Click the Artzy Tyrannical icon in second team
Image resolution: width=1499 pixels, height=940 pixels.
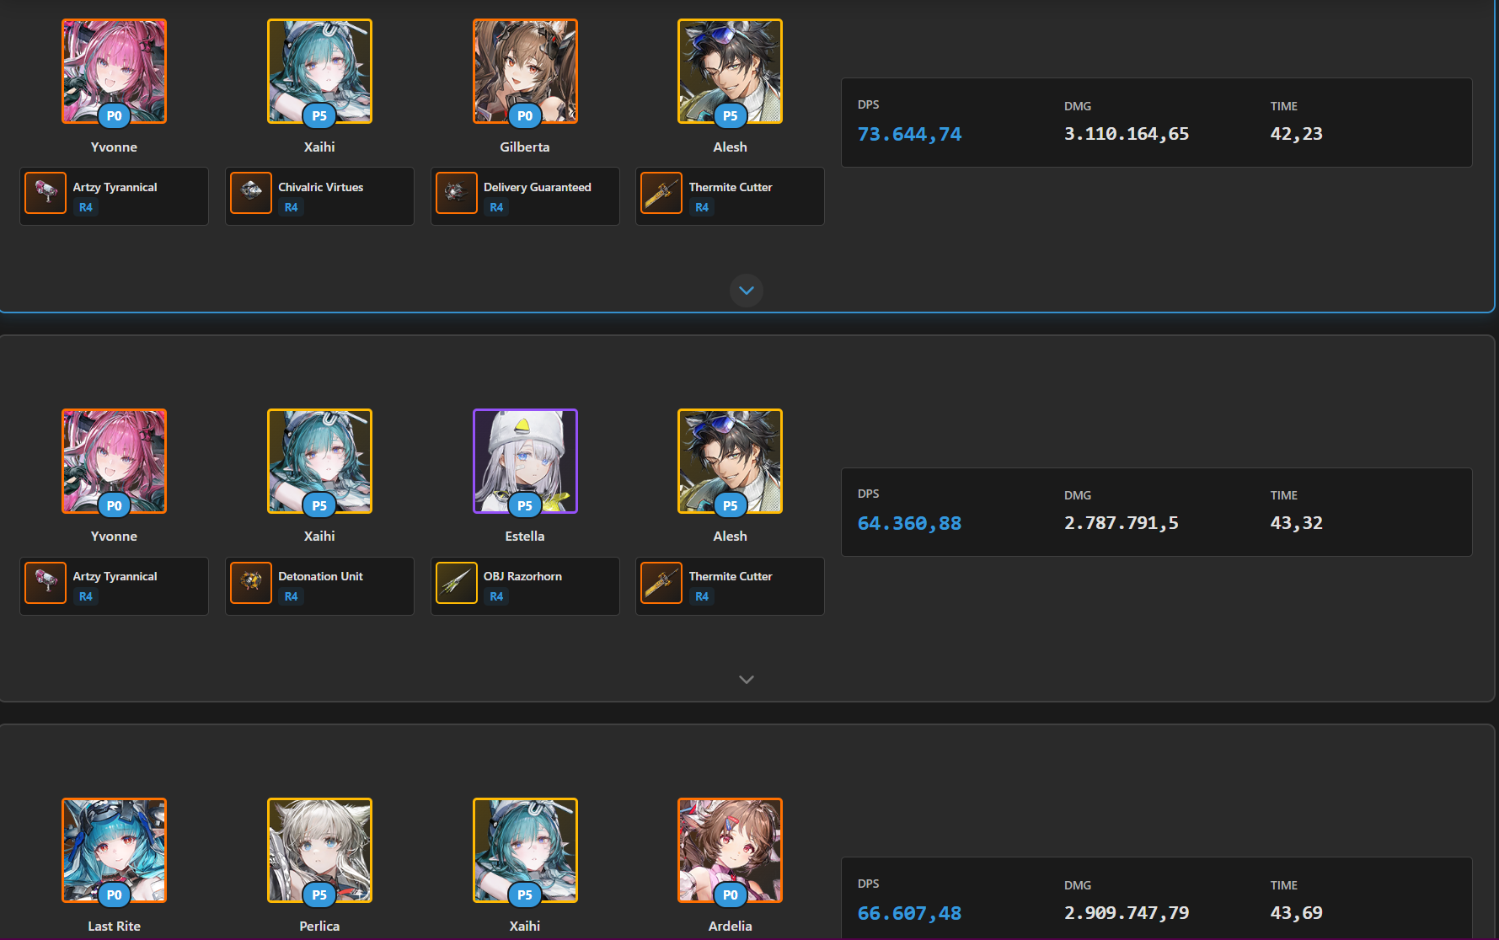pyautogui.click(x=46, y=583)
